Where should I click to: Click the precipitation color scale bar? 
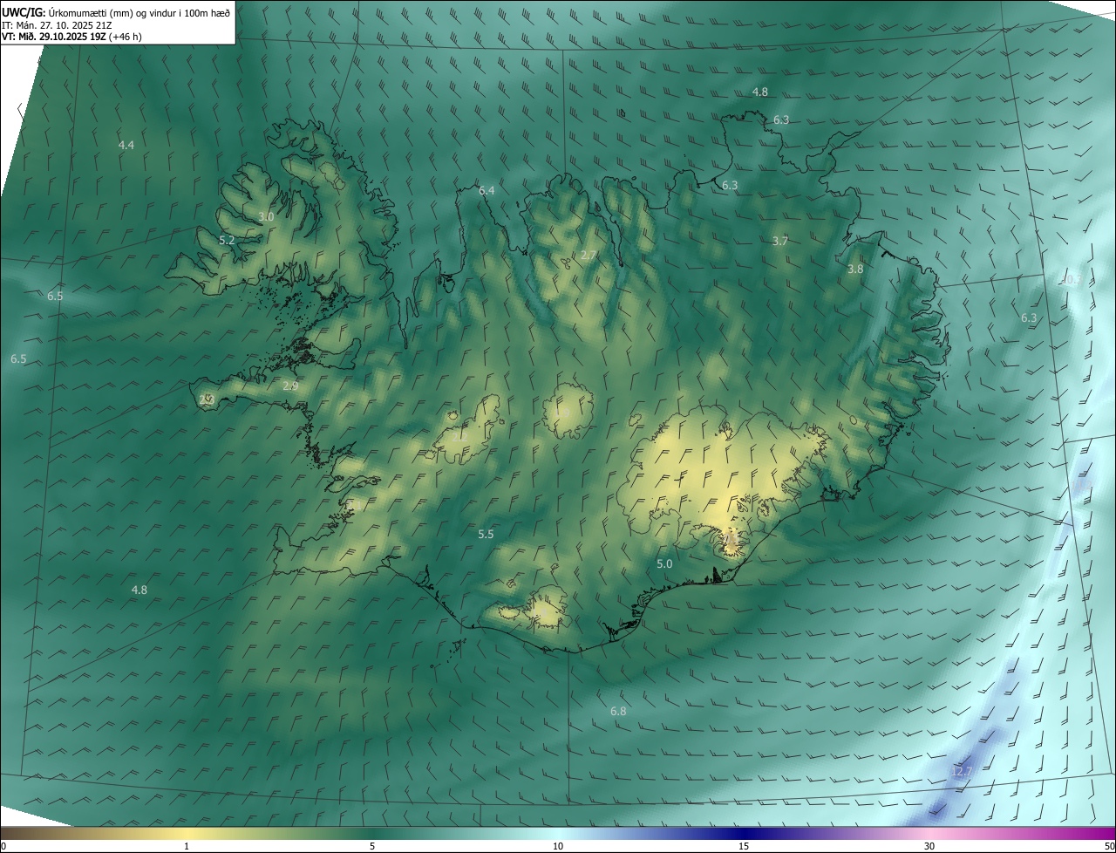558,833
